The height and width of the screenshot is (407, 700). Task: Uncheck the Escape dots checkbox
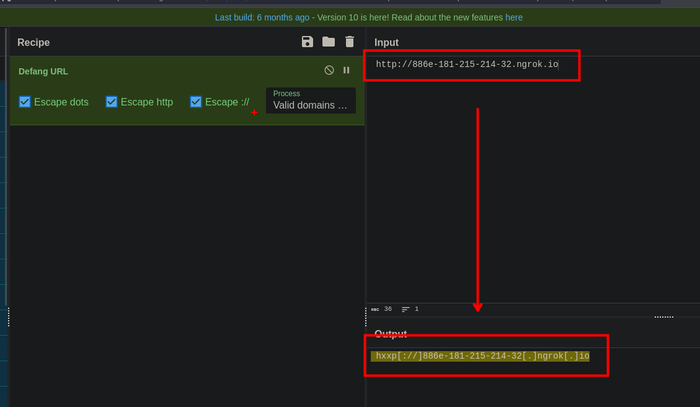(x=25, y=102)
